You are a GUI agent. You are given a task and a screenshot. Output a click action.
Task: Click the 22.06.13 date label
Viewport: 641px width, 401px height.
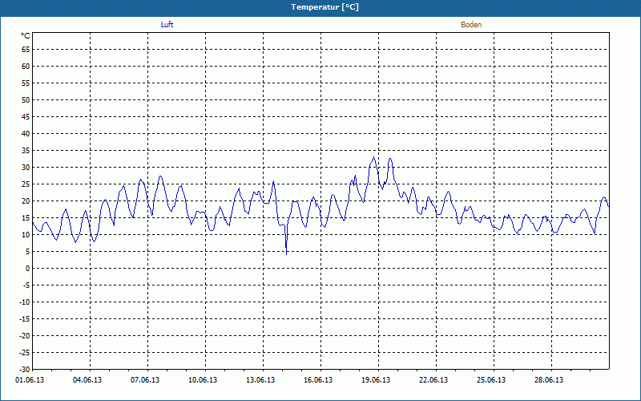pyautogui.click(x=433, y=380)
